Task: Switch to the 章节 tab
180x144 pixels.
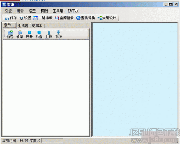Action: pos(9,25)
